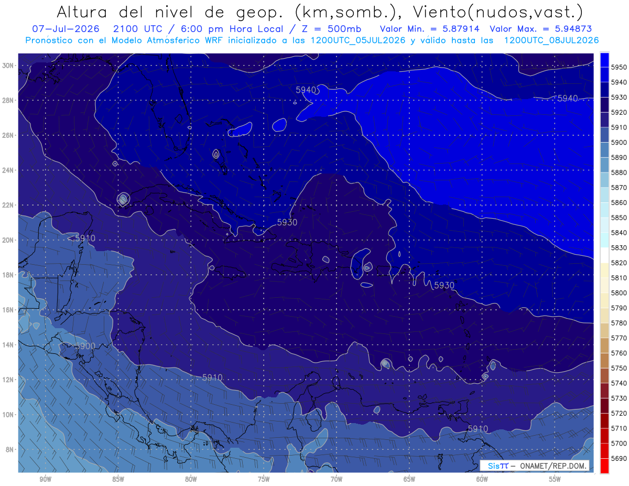Image resolution: width=629 pixels, height=486 pixels.
Task: Click the '5920' value in the color legend
Action: click(620, 112)
